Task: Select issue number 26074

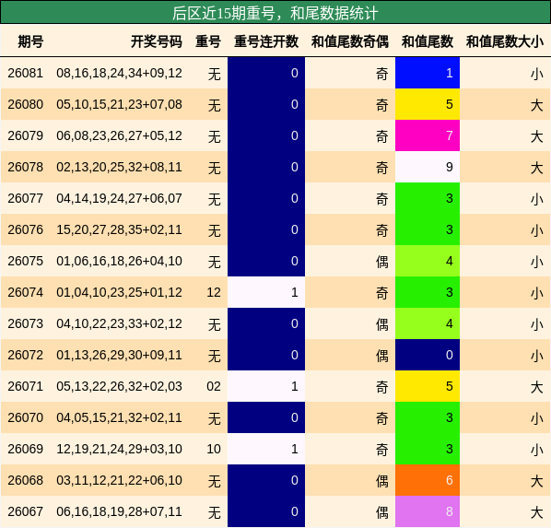Action: [25, 292]
